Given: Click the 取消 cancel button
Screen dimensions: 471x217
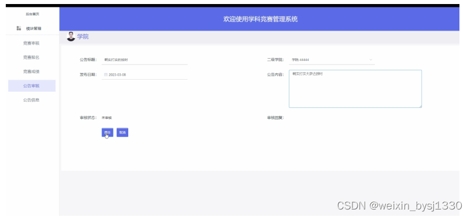Looking at the screenshot, I should (x=123, y=132).
